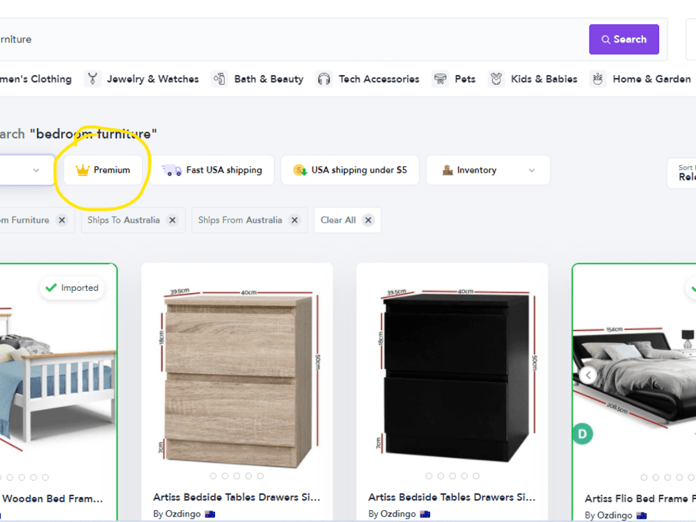Remove the Ships To Australia filter
The width and height of the screenshot is (696, 522).
172,219
